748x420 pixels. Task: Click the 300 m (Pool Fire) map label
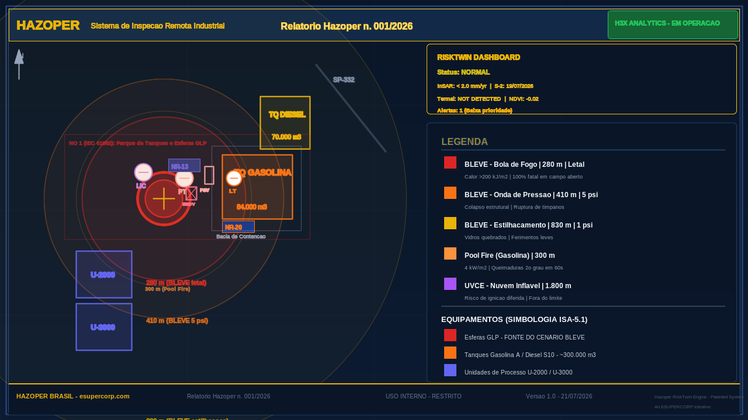[x=168, y=289]
